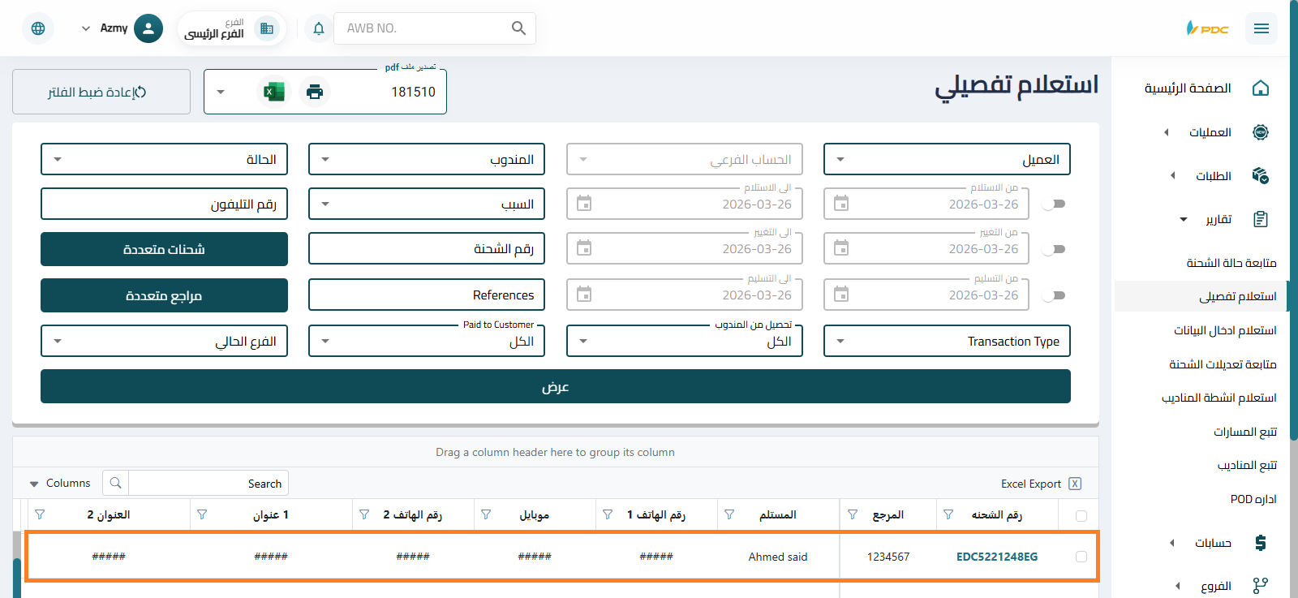Click the AWB search magnifier icon
Viewport: 1298px width, 598px height.
pyautogui.click(x=519, y=28)
